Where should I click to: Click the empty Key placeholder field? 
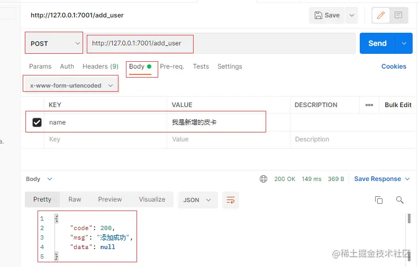106,139
